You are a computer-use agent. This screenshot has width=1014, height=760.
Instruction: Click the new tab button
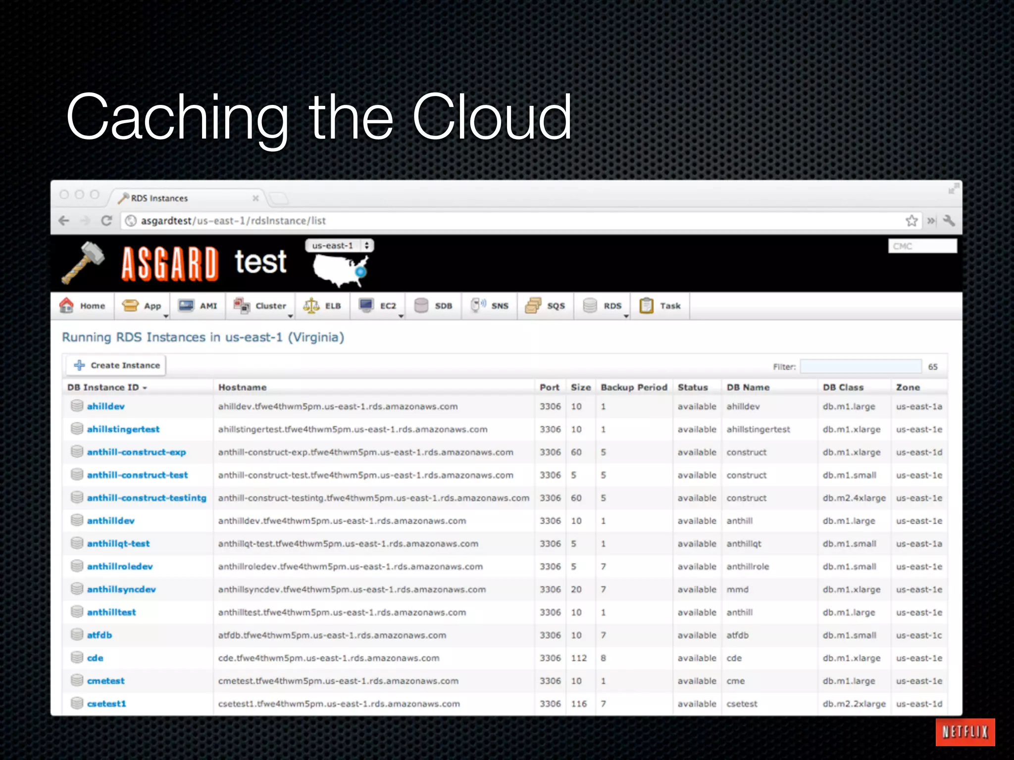(x=279, y=198)
